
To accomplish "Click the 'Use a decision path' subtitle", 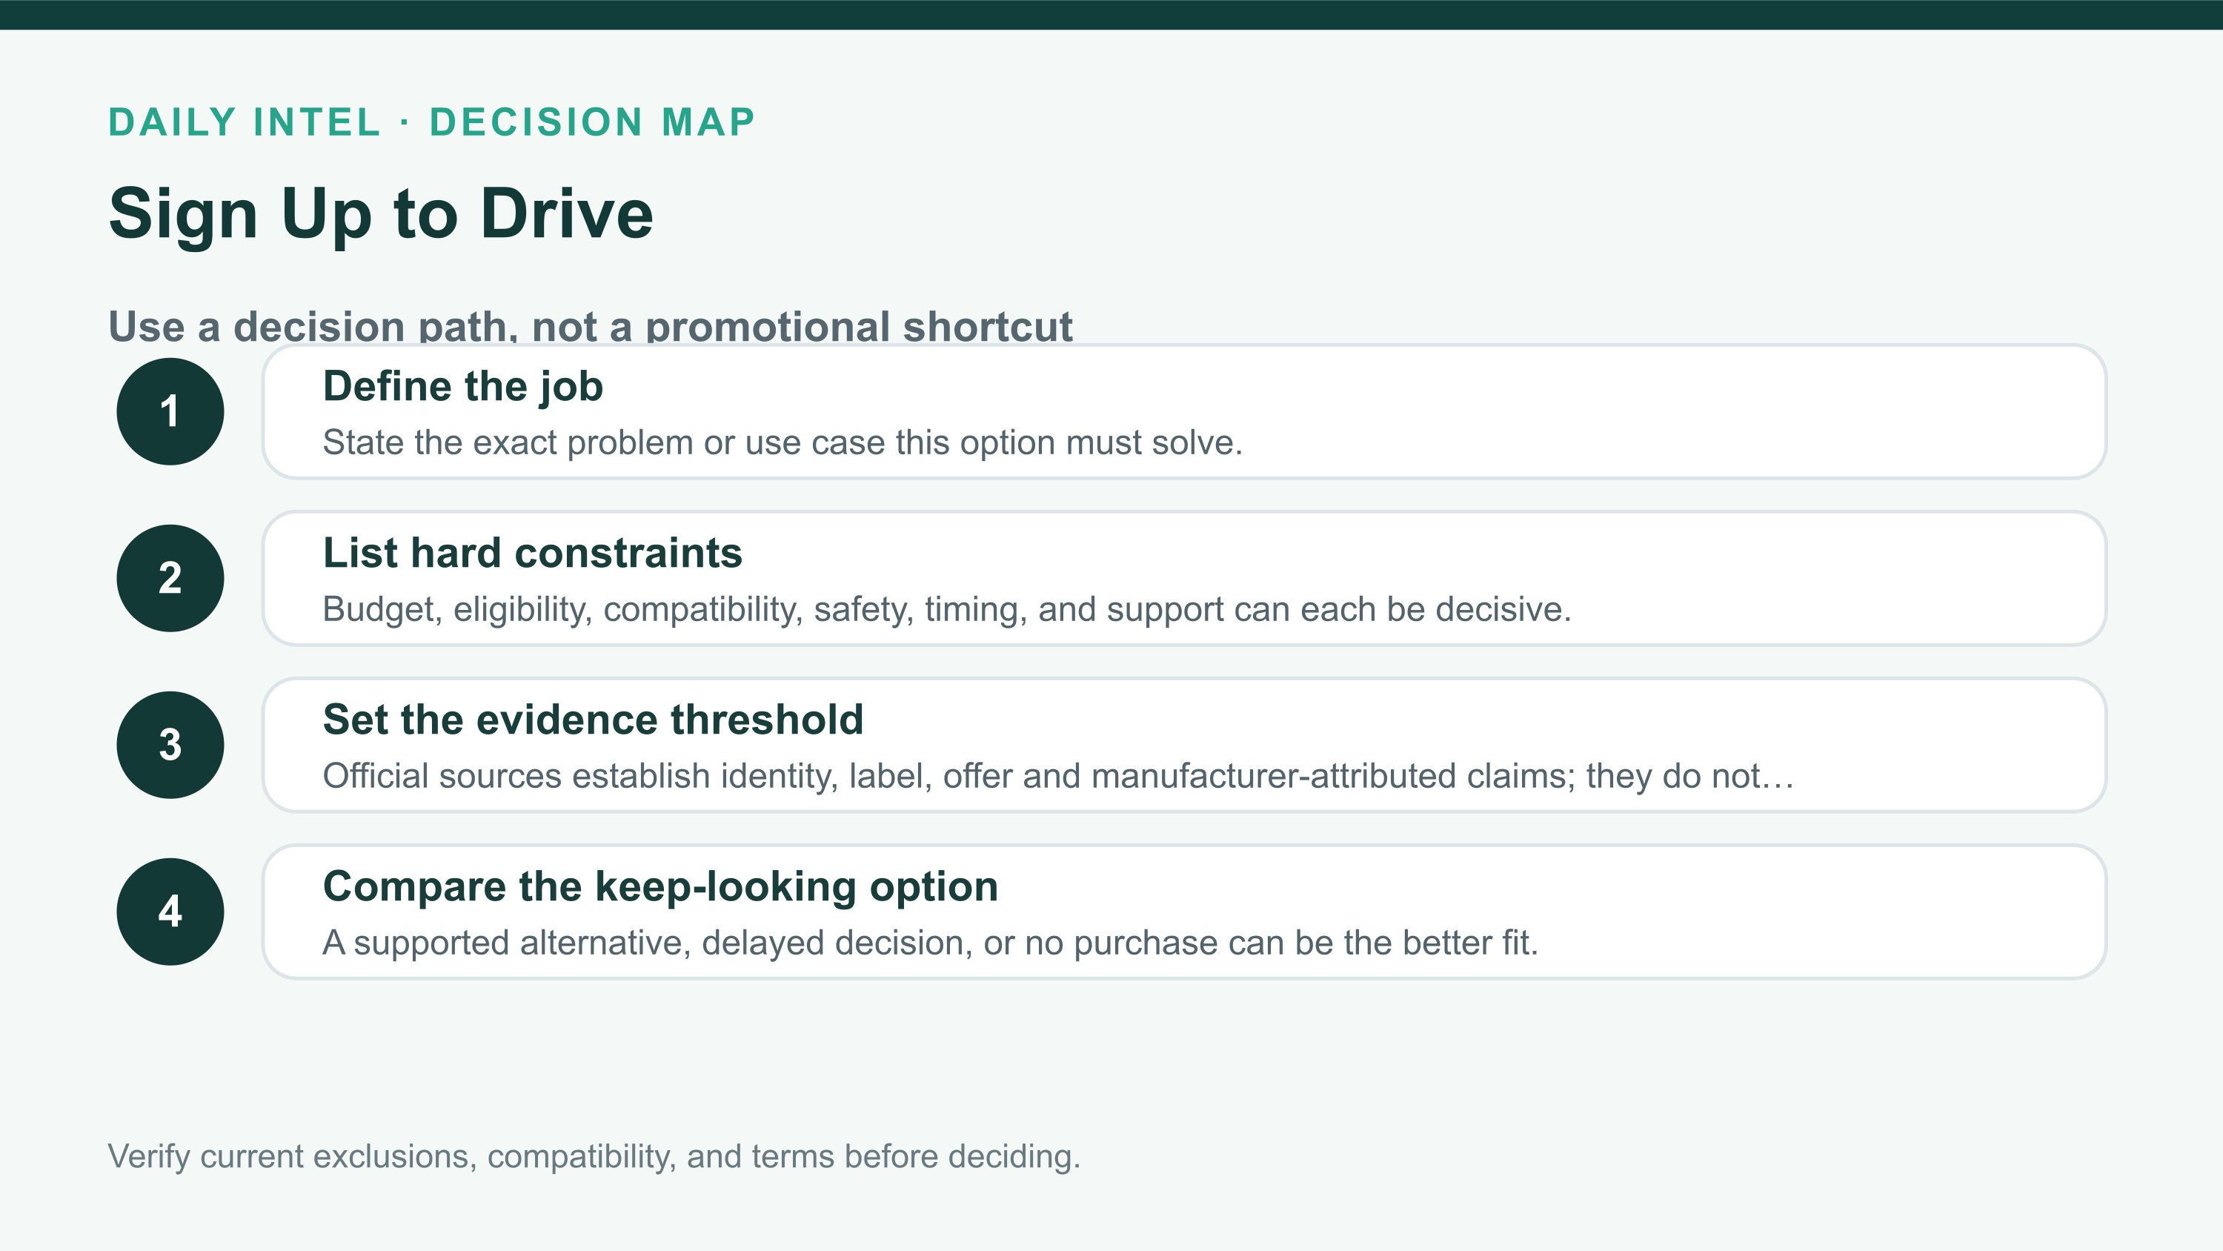I will [x=591, y=326].
